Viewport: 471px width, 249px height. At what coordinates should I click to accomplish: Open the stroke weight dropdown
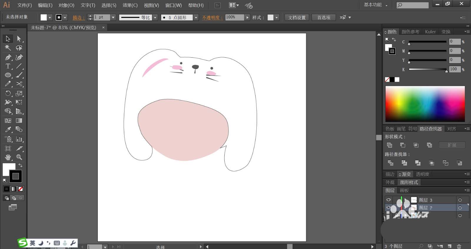[x=113, y=17]
